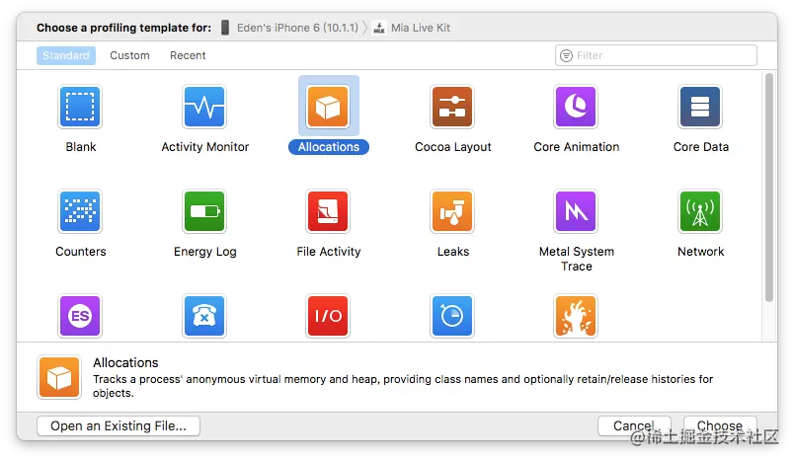The image size is (794, 461).
Task: Click the template list vertical scrollbar
Action: point(769,188)
